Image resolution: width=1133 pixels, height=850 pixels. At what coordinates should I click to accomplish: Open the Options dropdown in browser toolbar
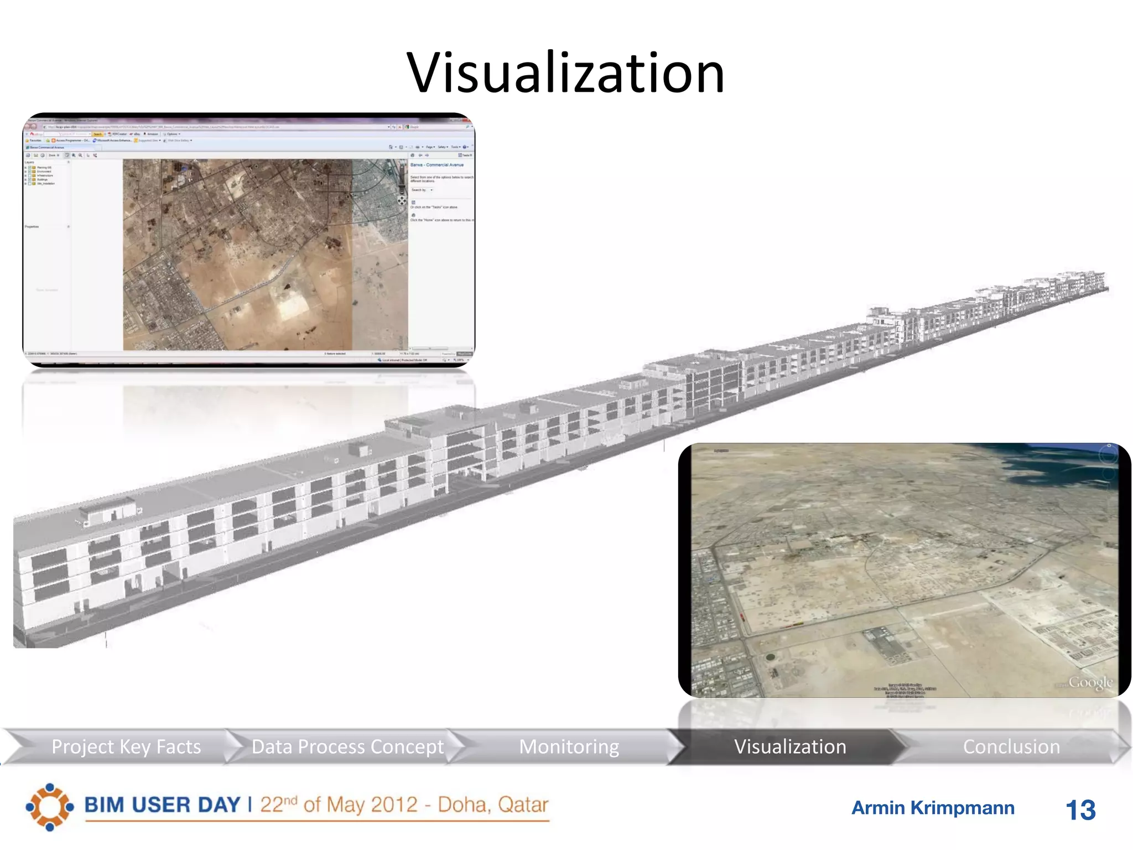pyautogui.click(x=171, y=134)
